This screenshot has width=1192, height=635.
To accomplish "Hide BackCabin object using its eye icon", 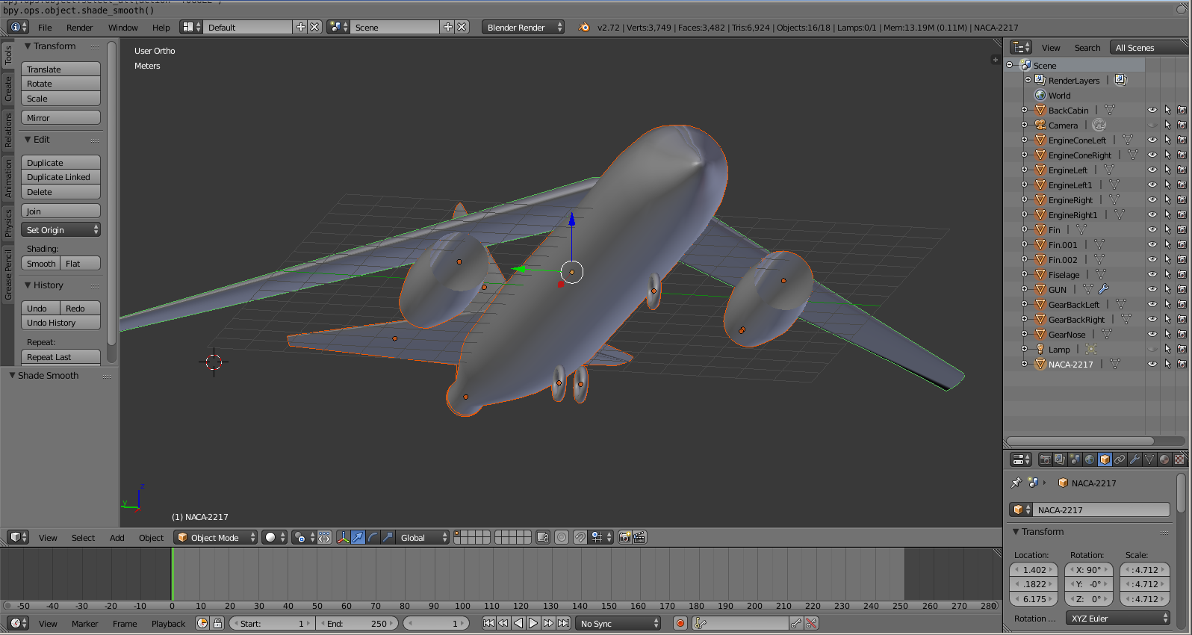I will coord(1152,110).
